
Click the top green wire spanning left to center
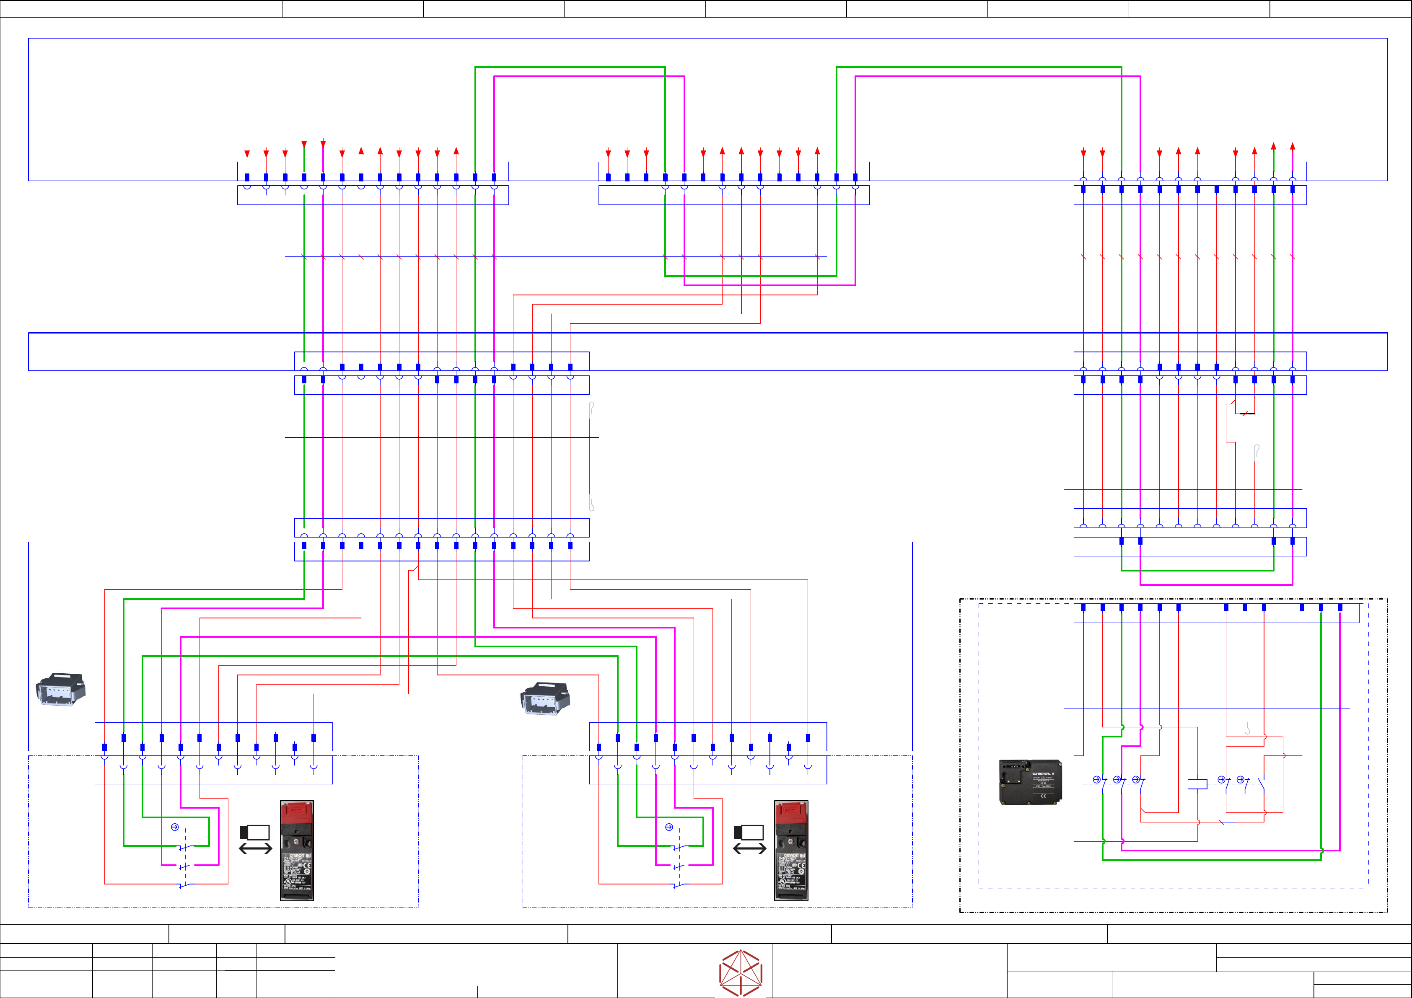[570, 67]
